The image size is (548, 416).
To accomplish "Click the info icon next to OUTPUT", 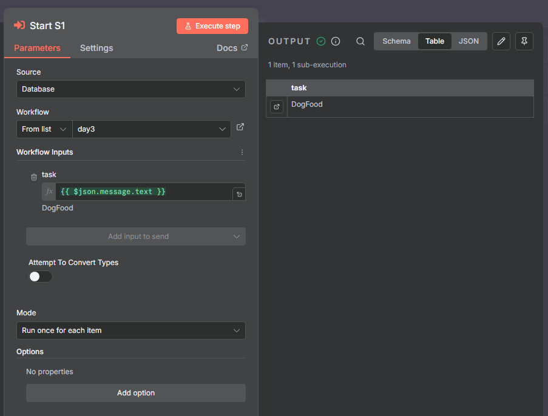I will point(336,41).
